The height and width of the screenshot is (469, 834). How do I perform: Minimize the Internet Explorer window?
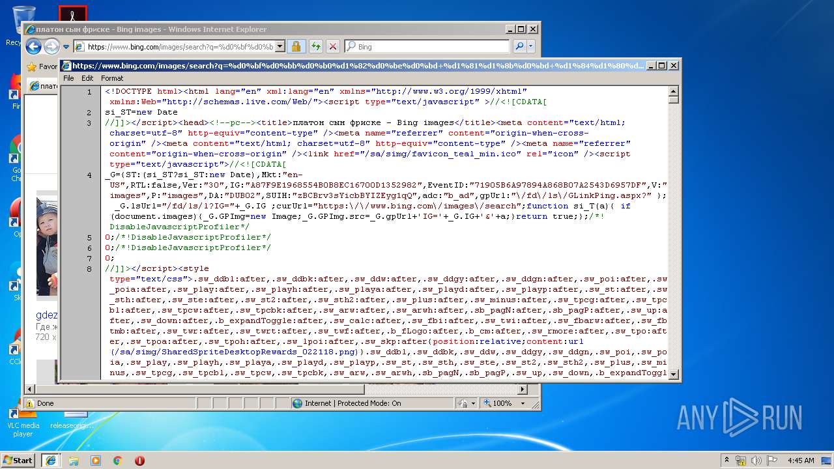511,29
